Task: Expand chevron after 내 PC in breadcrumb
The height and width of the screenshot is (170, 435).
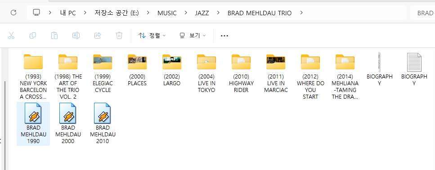Action: tap(85, 13)
